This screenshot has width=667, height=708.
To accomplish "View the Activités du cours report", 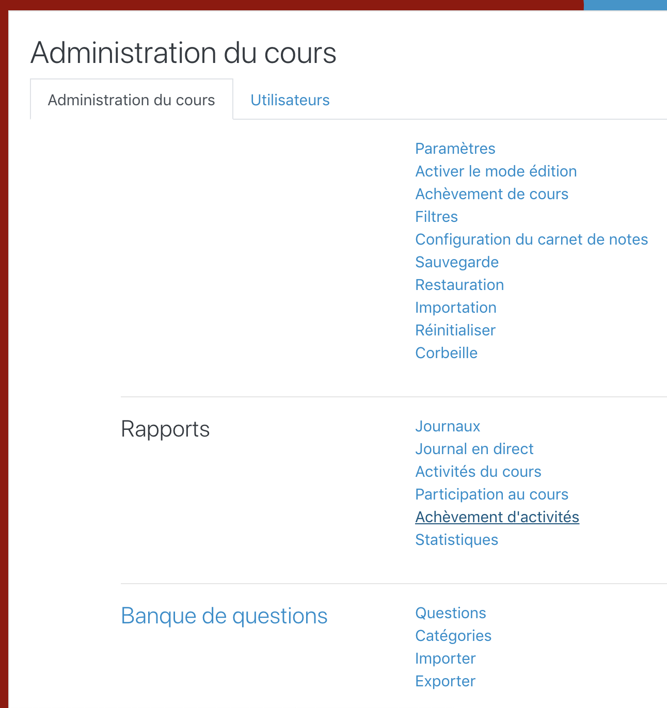I will tap(478, 472).
